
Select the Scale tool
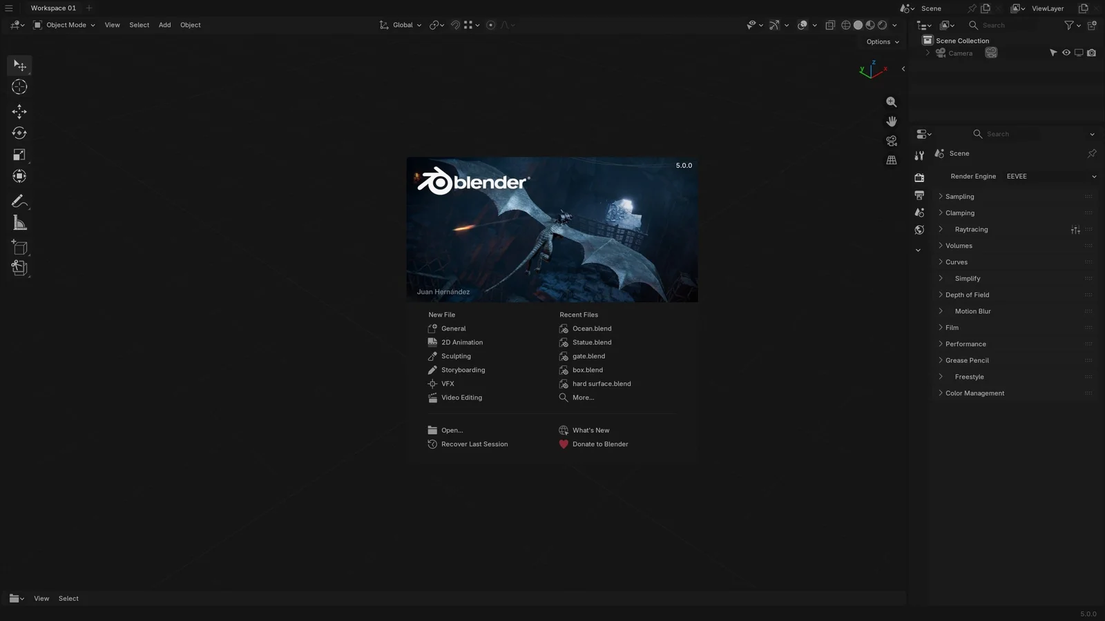pos(19,155)
